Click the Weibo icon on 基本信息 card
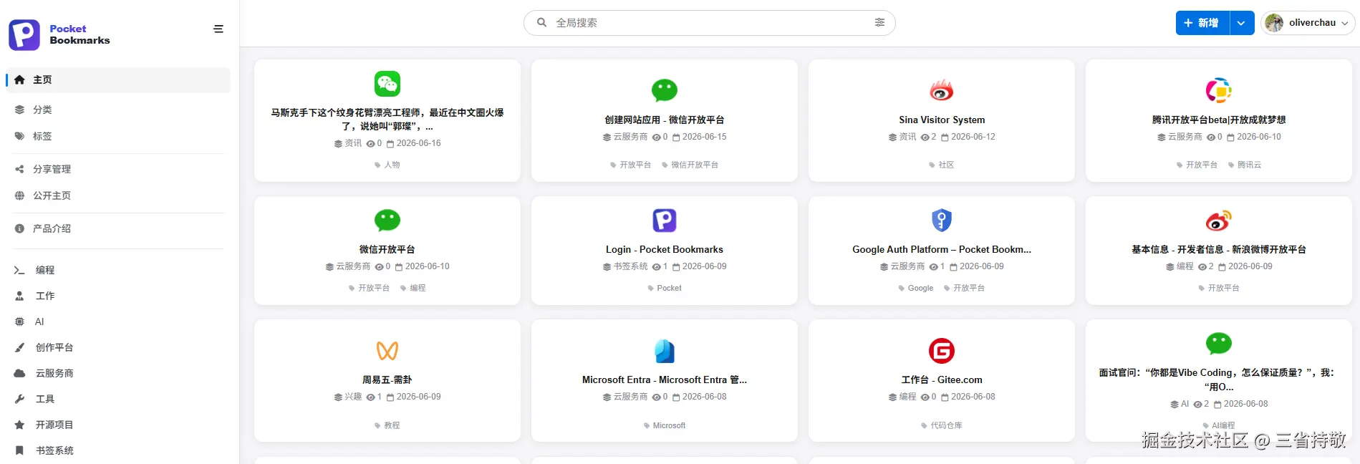The height and width of the screenshot is (464, 1360). (1219, 221)
